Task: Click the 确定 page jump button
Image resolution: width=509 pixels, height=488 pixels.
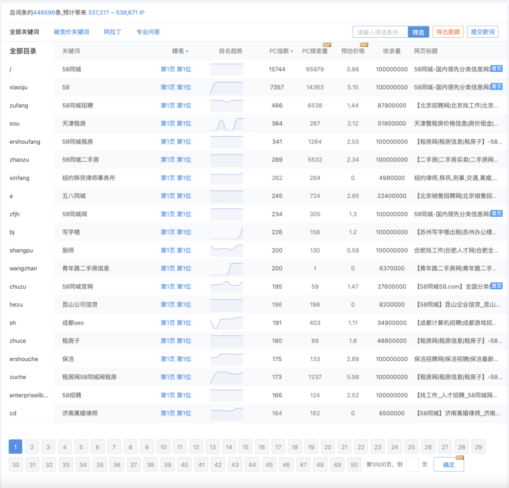Action: 449,465
